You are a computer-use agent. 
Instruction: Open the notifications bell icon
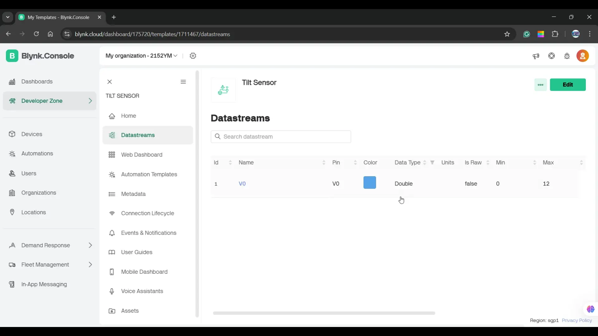pyautogui.click(x=567, y=56)
